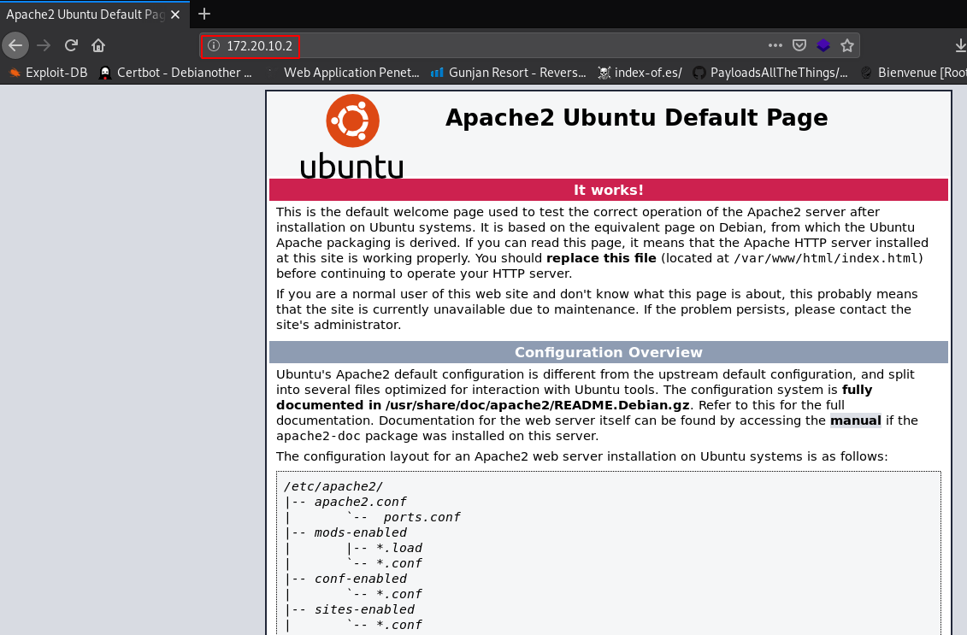Open the downloads panel

point(959,45)
